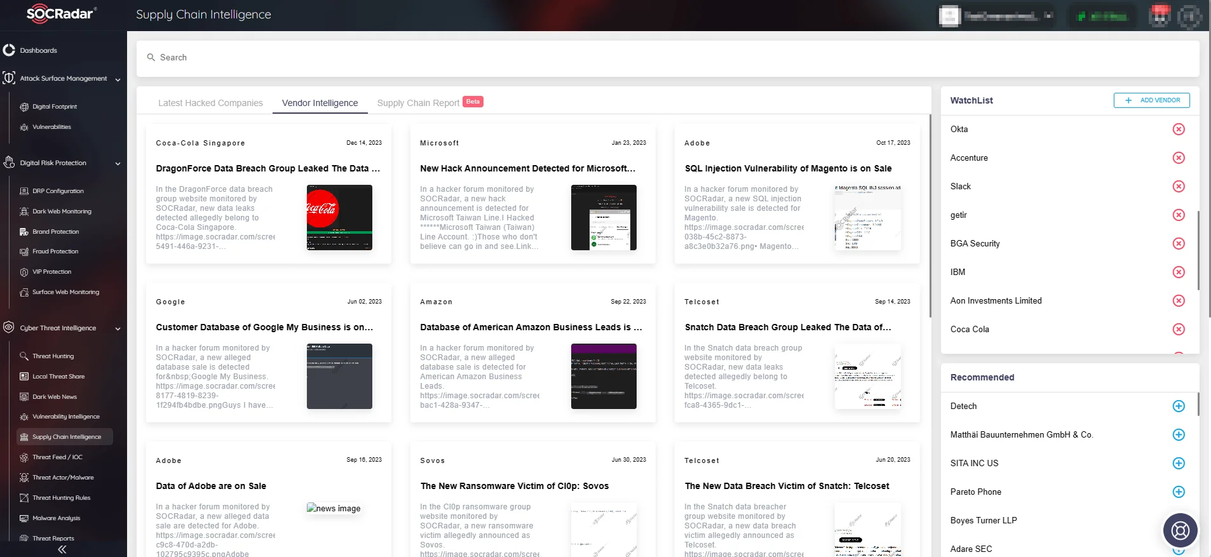Add Pareto Phone to watchlist

coord(1179,492)
